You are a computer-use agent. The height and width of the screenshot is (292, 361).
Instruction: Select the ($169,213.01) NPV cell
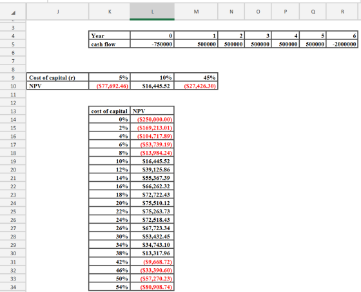tap(152, 128)
